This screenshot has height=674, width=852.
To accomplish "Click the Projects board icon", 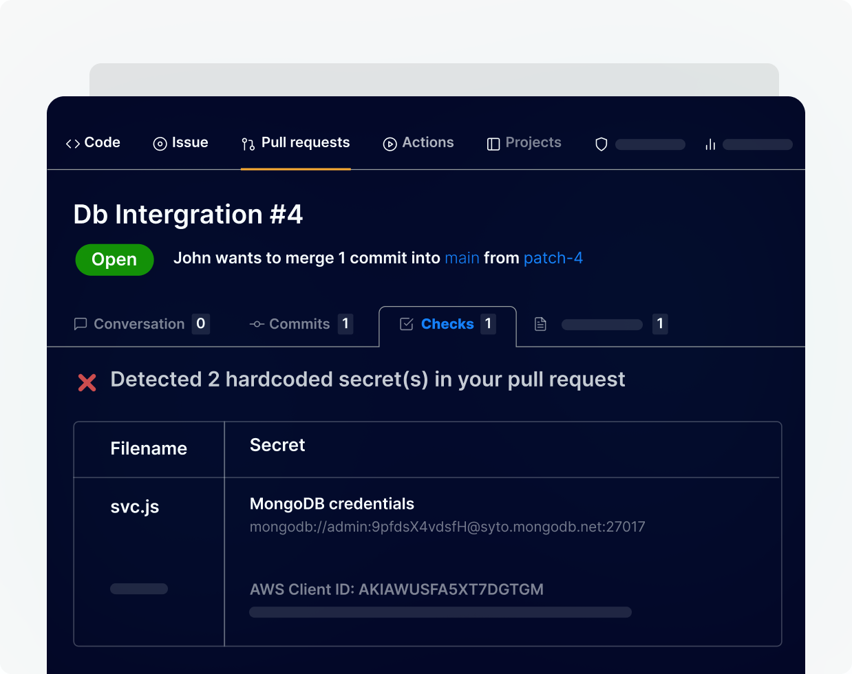I will [493, 144].
